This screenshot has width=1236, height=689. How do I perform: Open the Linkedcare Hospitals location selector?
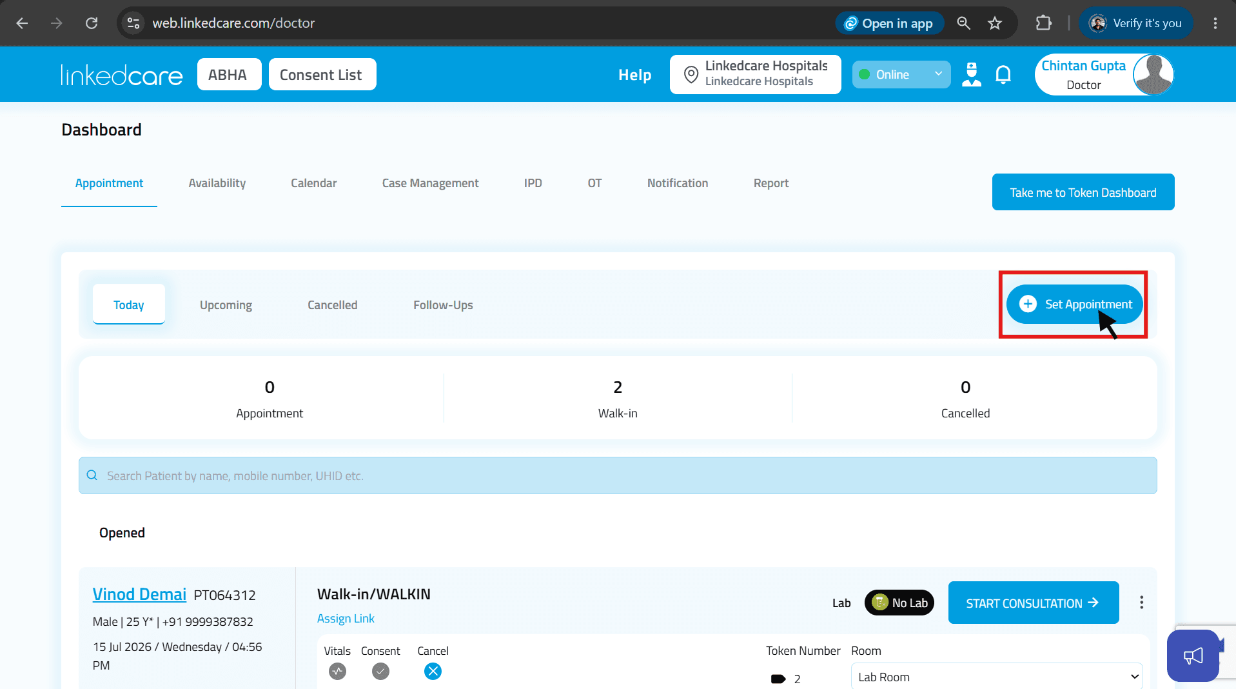pos(755,74)
